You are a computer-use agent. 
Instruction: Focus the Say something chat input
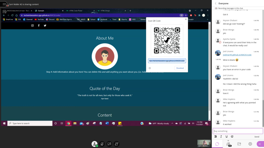pyautogui.click(x=237, y=131)
